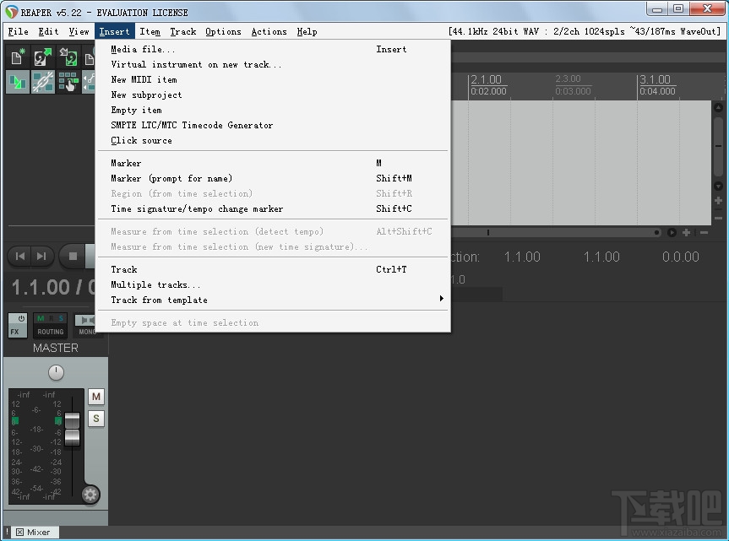This screenshot has width=729, height=541.
Task: Open the File menu
Action: coord(18,31)
